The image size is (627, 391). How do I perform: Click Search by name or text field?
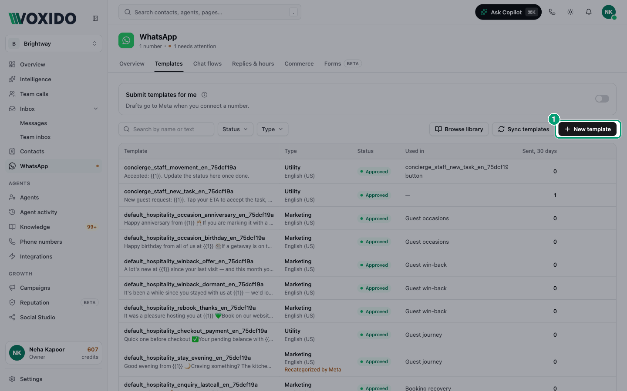pos(166,129)
